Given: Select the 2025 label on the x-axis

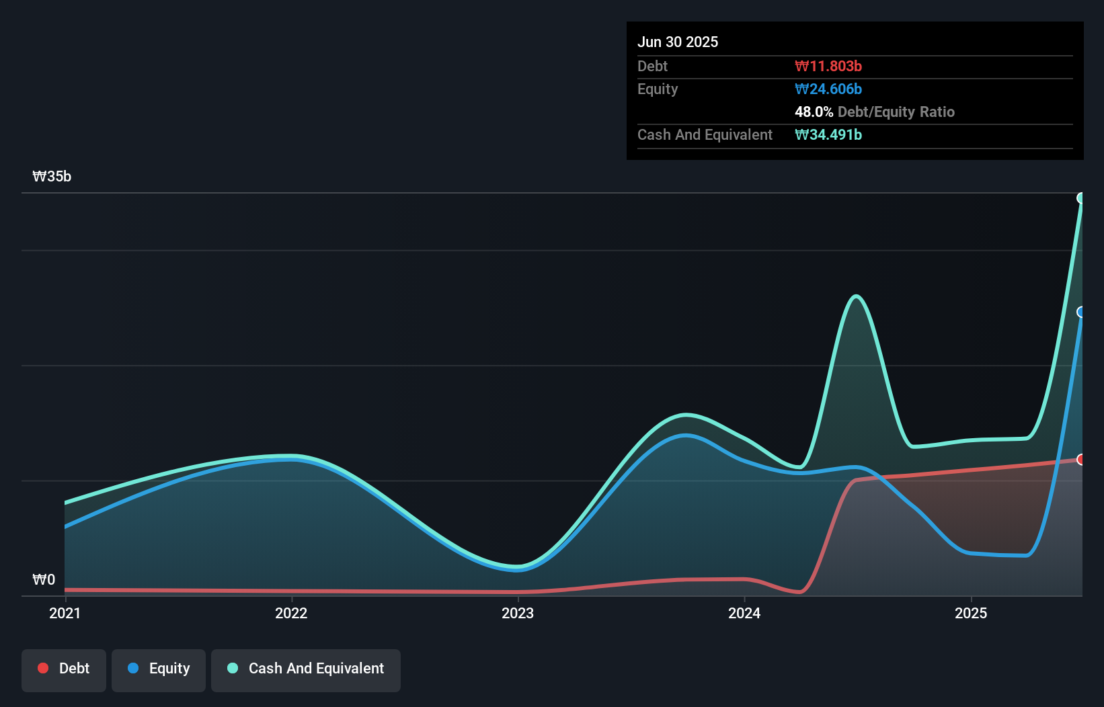Looking at the screenshot, I should (972, 613).
